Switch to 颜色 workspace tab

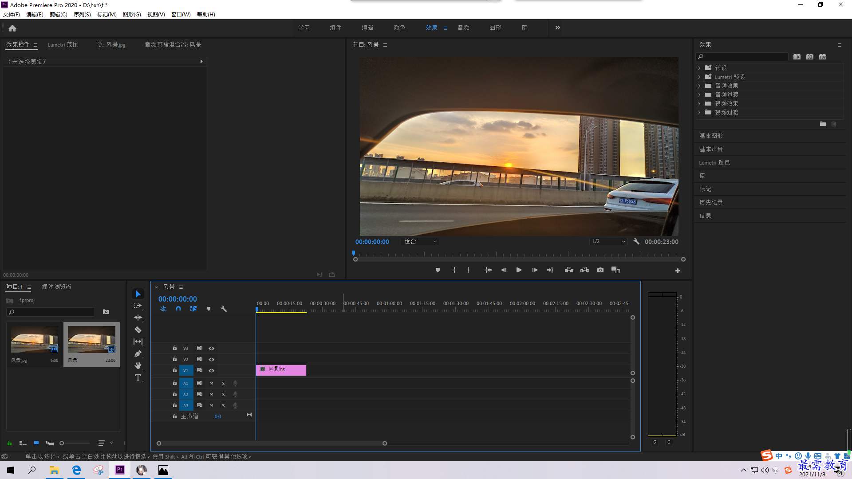pyautogui.click(x=399, y=27)
